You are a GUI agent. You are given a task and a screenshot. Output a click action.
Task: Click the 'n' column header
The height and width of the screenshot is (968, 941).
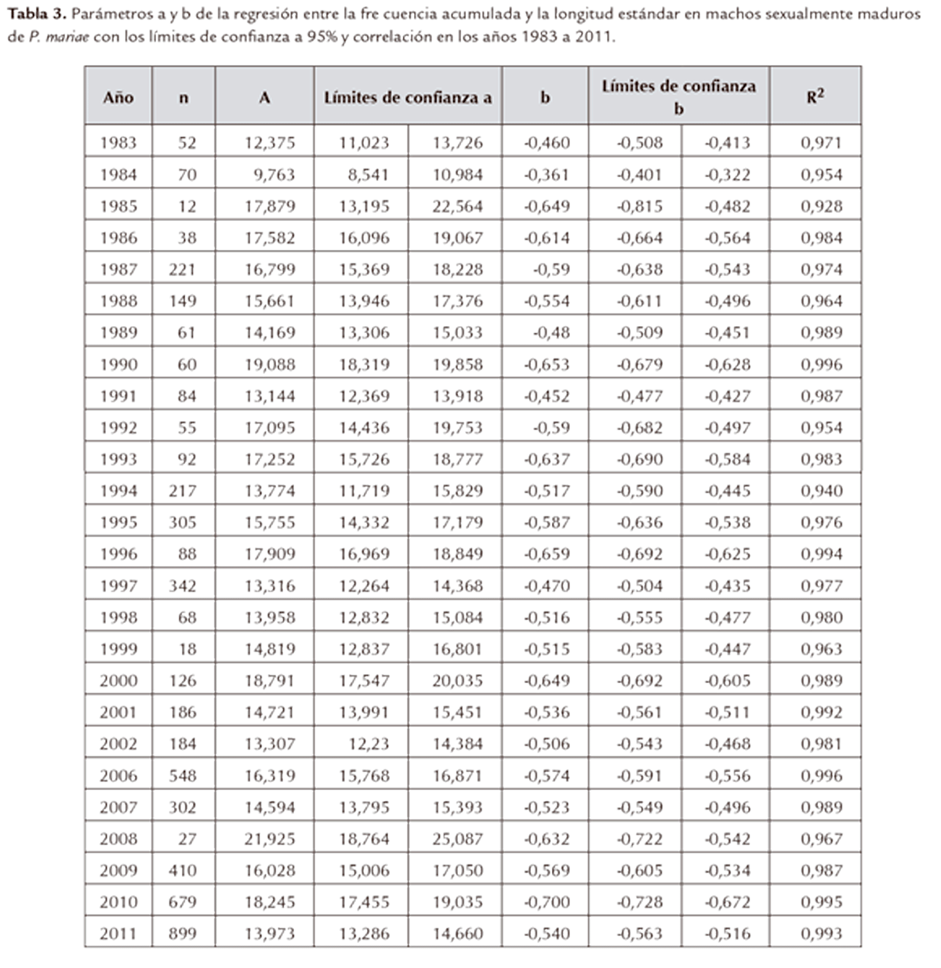[x=183, y=97]
